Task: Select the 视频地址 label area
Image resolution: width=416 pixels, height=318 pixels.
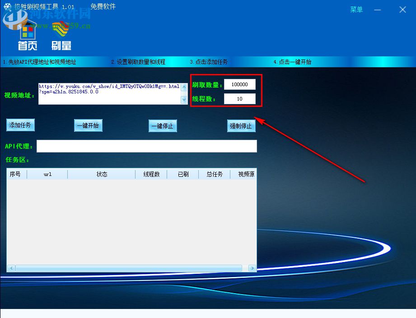Action: [x=19, y=95]
